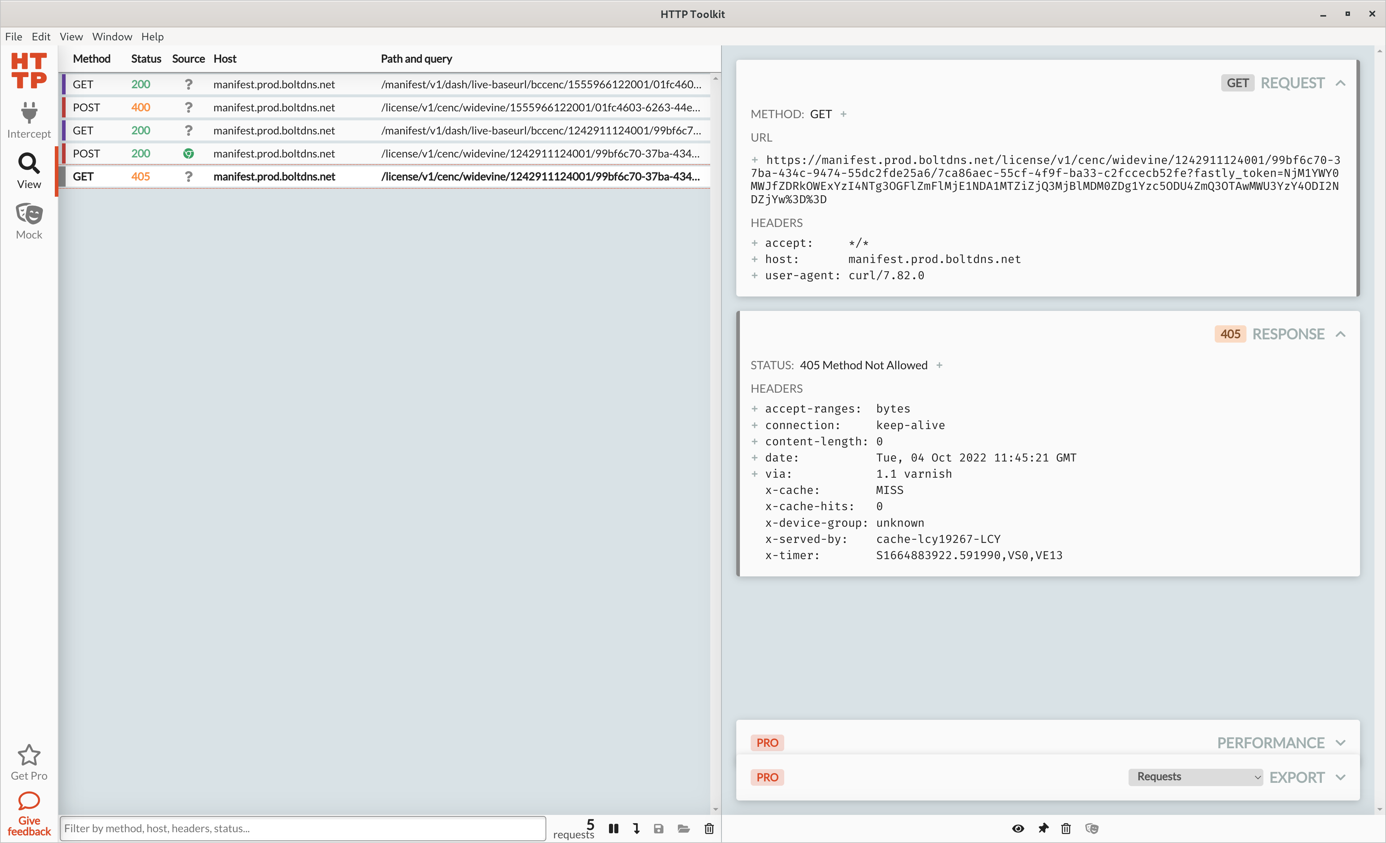Screen dimensions: 1386x843
Task: Open the Help menu
Action: click(152, 36)
